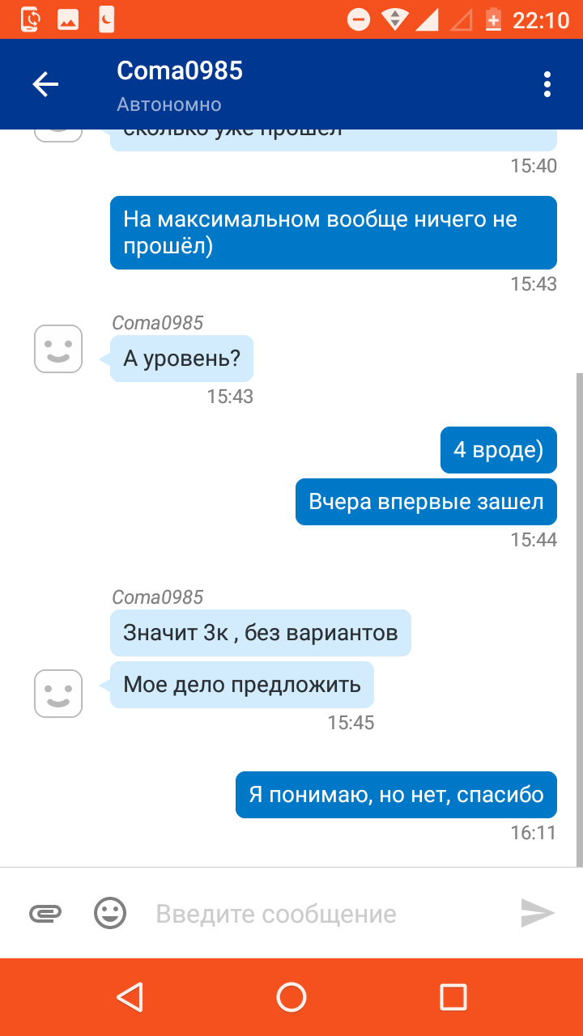Tap the "Вчера впервые зашел" message bubble

[426, 502]
